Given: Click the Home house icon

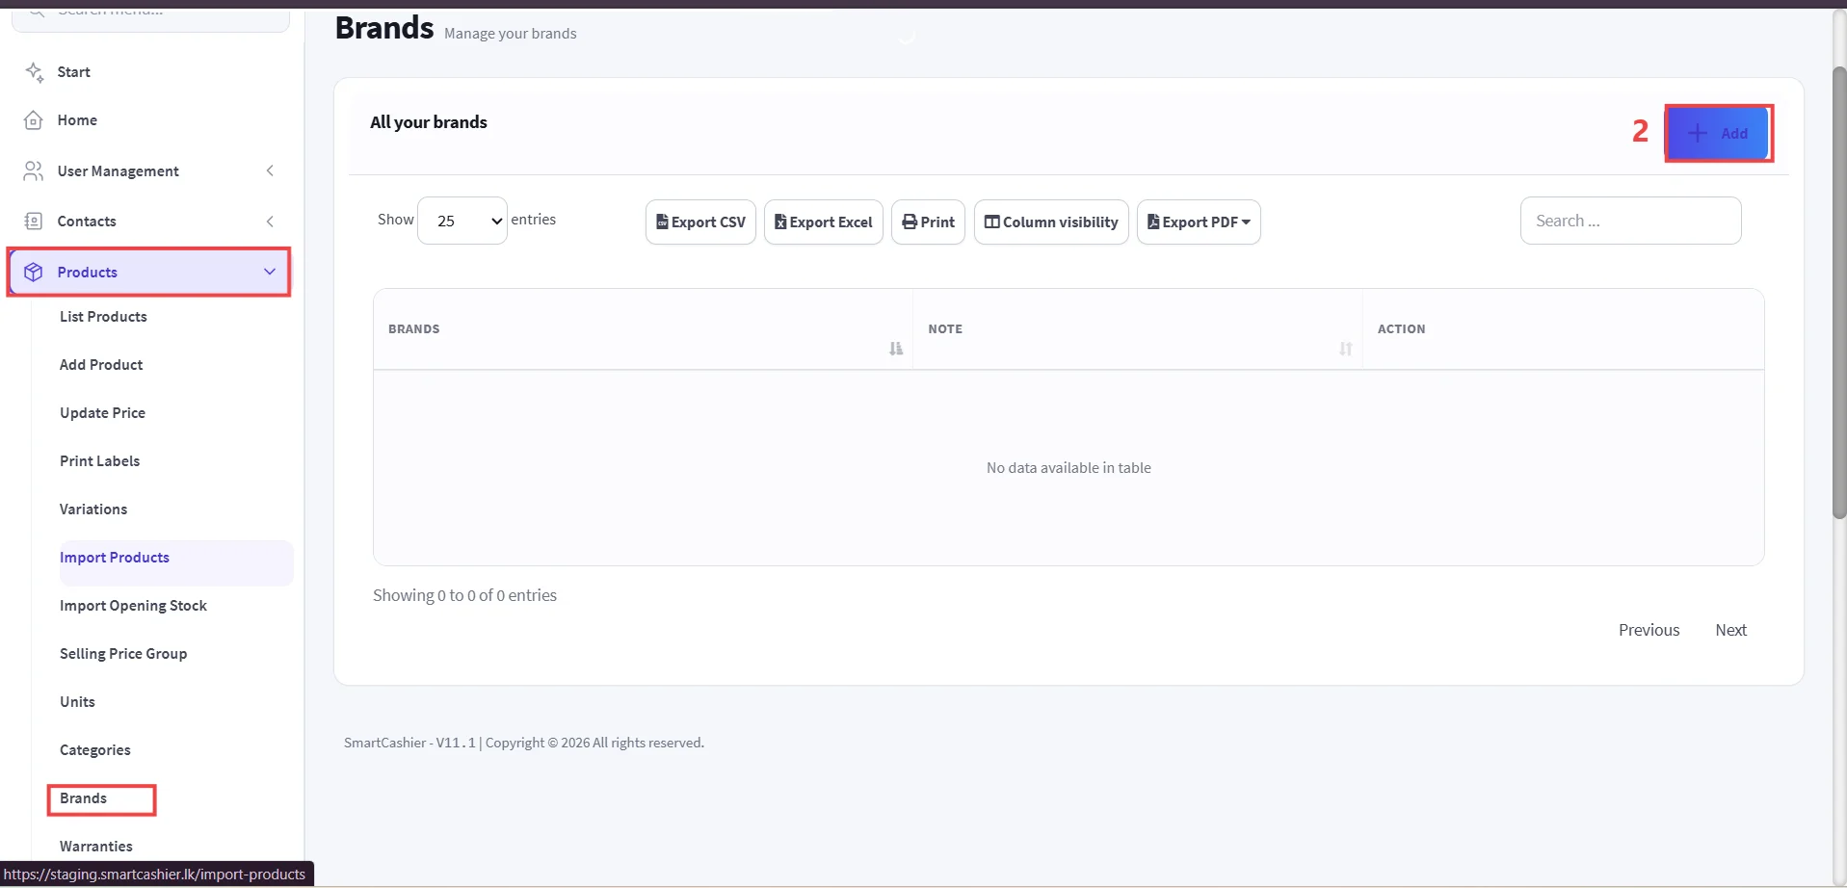Looking at the screenshot, I should [x=34, y=120].
